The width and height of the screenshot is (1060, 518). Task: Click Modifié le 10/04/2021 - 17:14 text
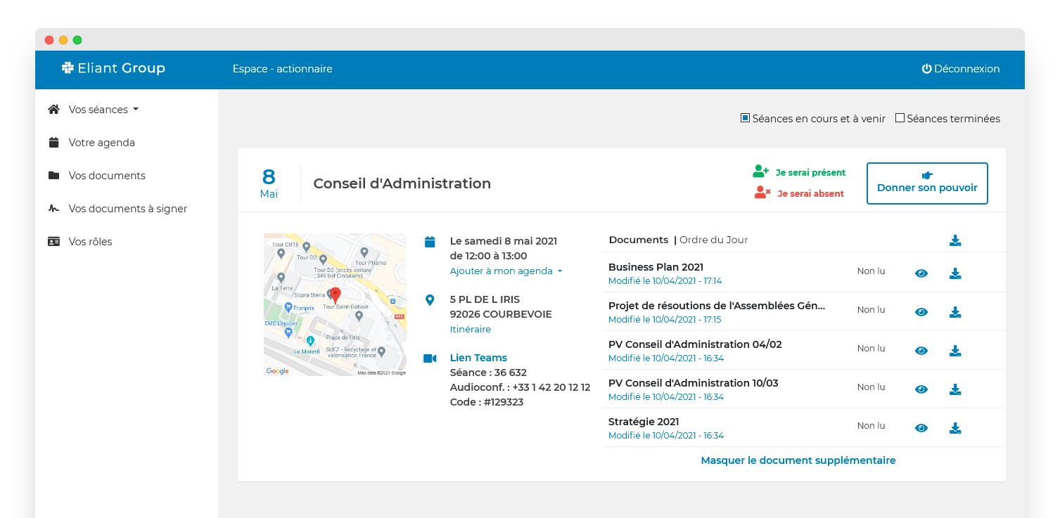(665, 280)
